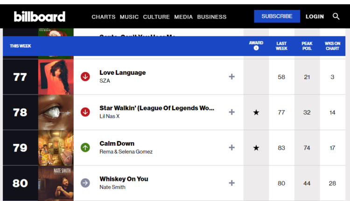Click the Login link

coord(315,16)
